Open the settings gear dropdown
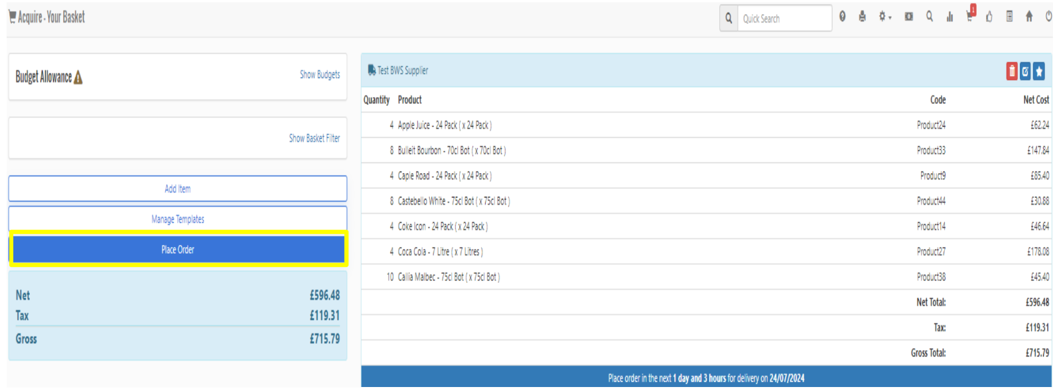The width and height of the screenshot is (1055, 389). pos(884,17)
